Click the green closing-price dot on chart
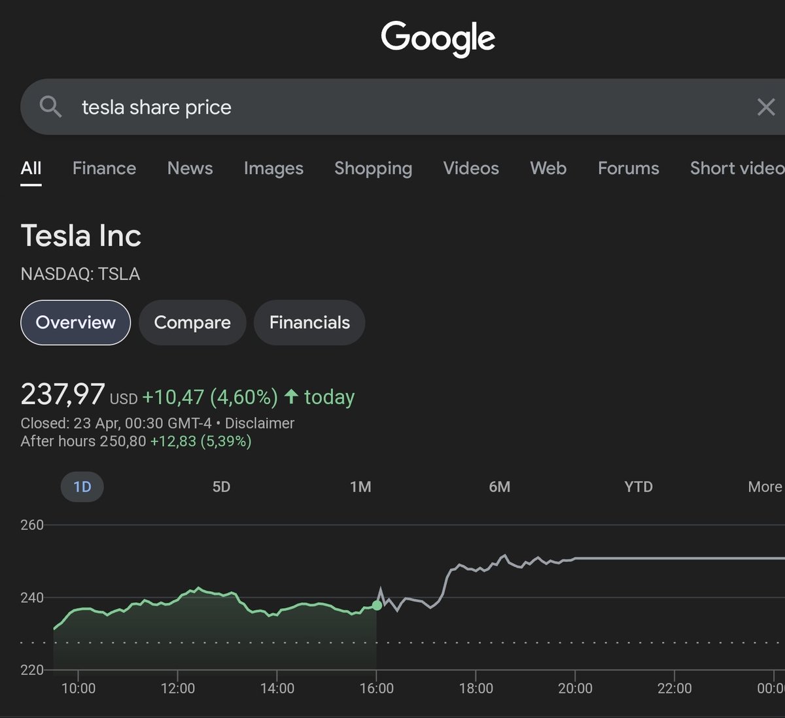 [377, 605]
